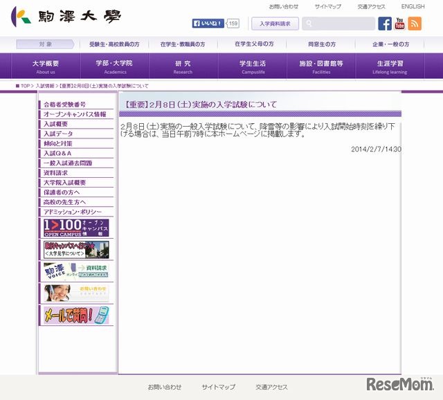Screen dimensions: 443x400
Task: Click the メールで質問！ banner
Action: click(x=76, y=315)
